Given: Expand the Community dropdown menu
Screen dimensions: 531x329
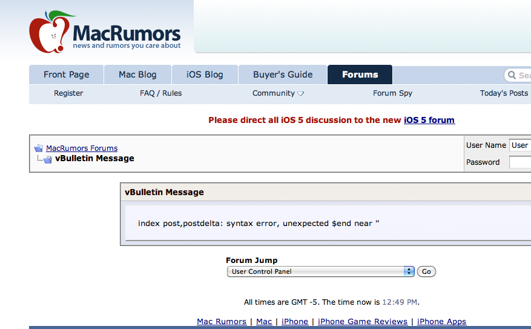Looking at the screenshot, I should pyautogui.click(x=278, y=93).
